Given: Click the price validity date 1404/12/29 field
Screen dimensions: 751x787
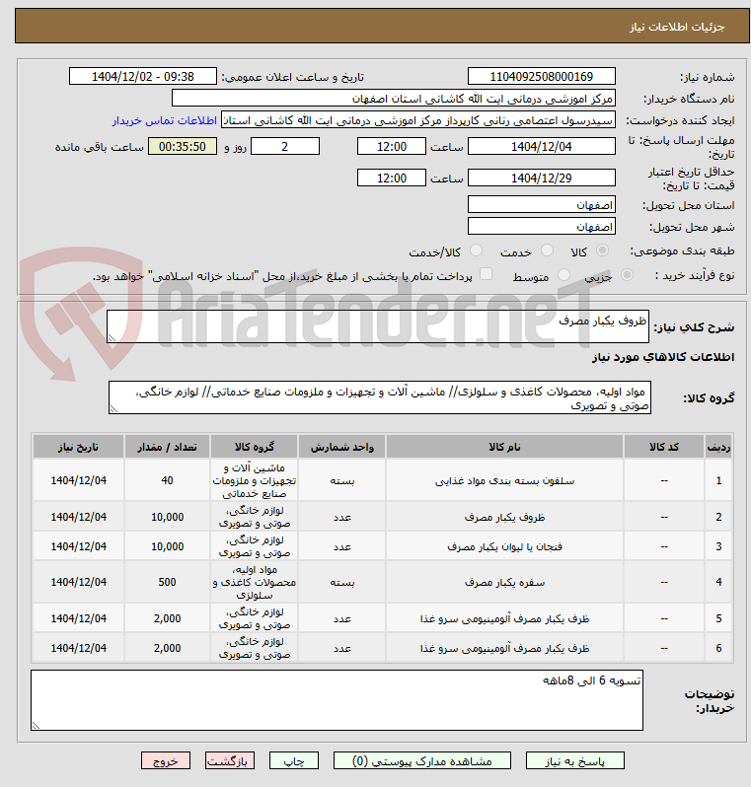Looking at the screenshot, I should 542,179.
